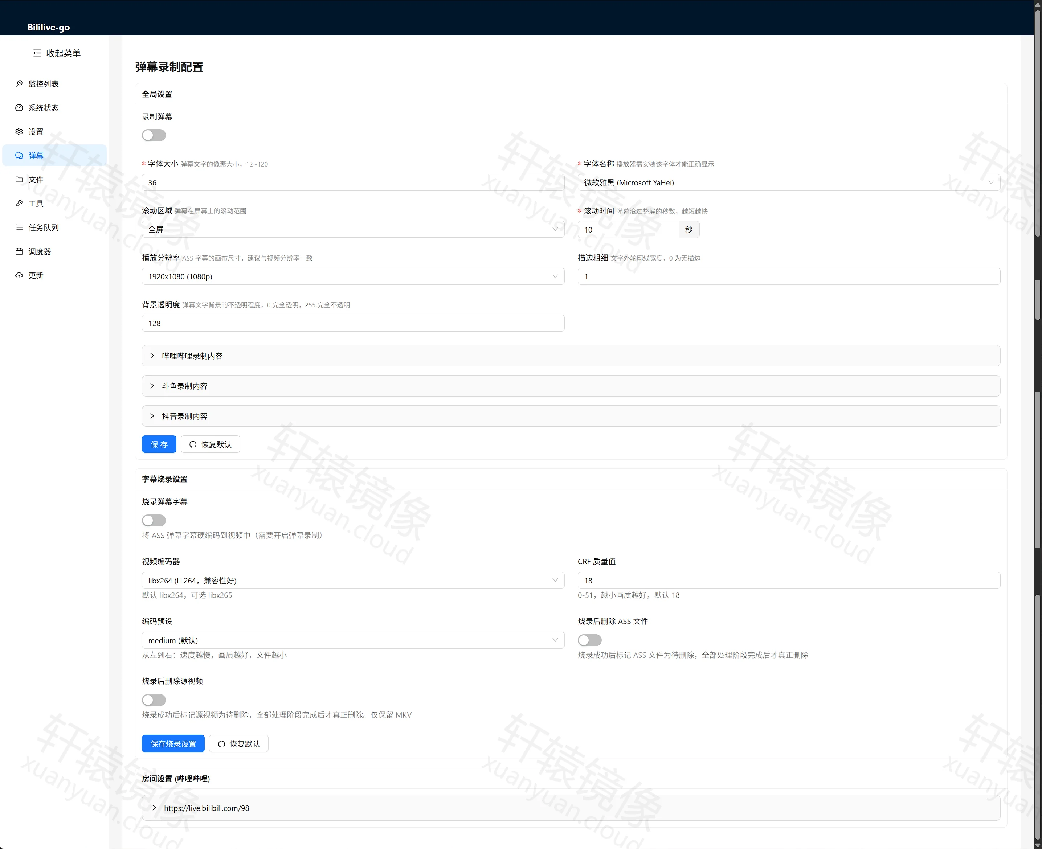This screenshot has width=1042, height=849.
Task: Open the 任务队列 menu item
Action: pos(54,227)
